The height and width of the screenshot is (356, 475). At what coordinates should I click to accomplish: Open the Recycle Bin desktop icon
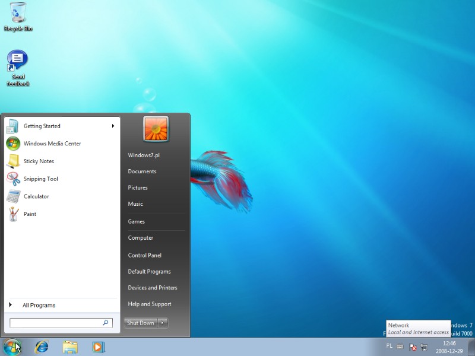click(18, 17)
